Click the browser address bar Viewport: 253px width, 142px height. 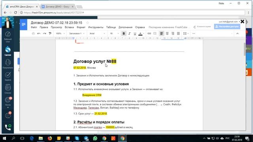(132, 13)
